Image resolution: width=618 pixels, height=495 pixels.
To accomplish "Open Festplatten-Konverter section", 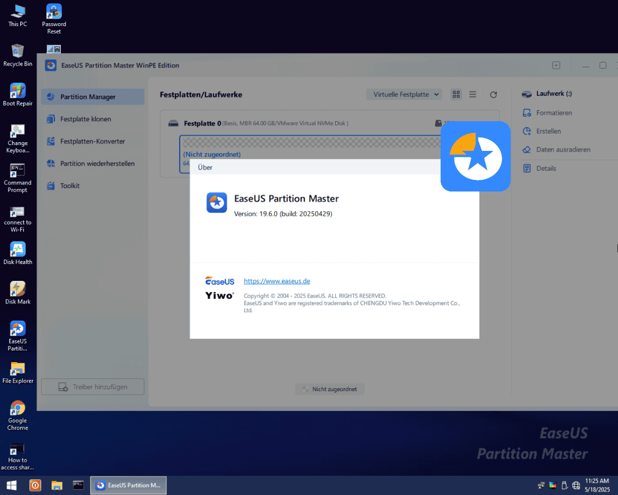I will tap(93, 141).
